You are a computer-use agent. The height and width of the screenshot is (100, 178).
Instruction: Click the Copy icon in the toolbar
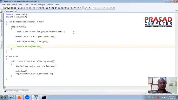coord(27,8)
